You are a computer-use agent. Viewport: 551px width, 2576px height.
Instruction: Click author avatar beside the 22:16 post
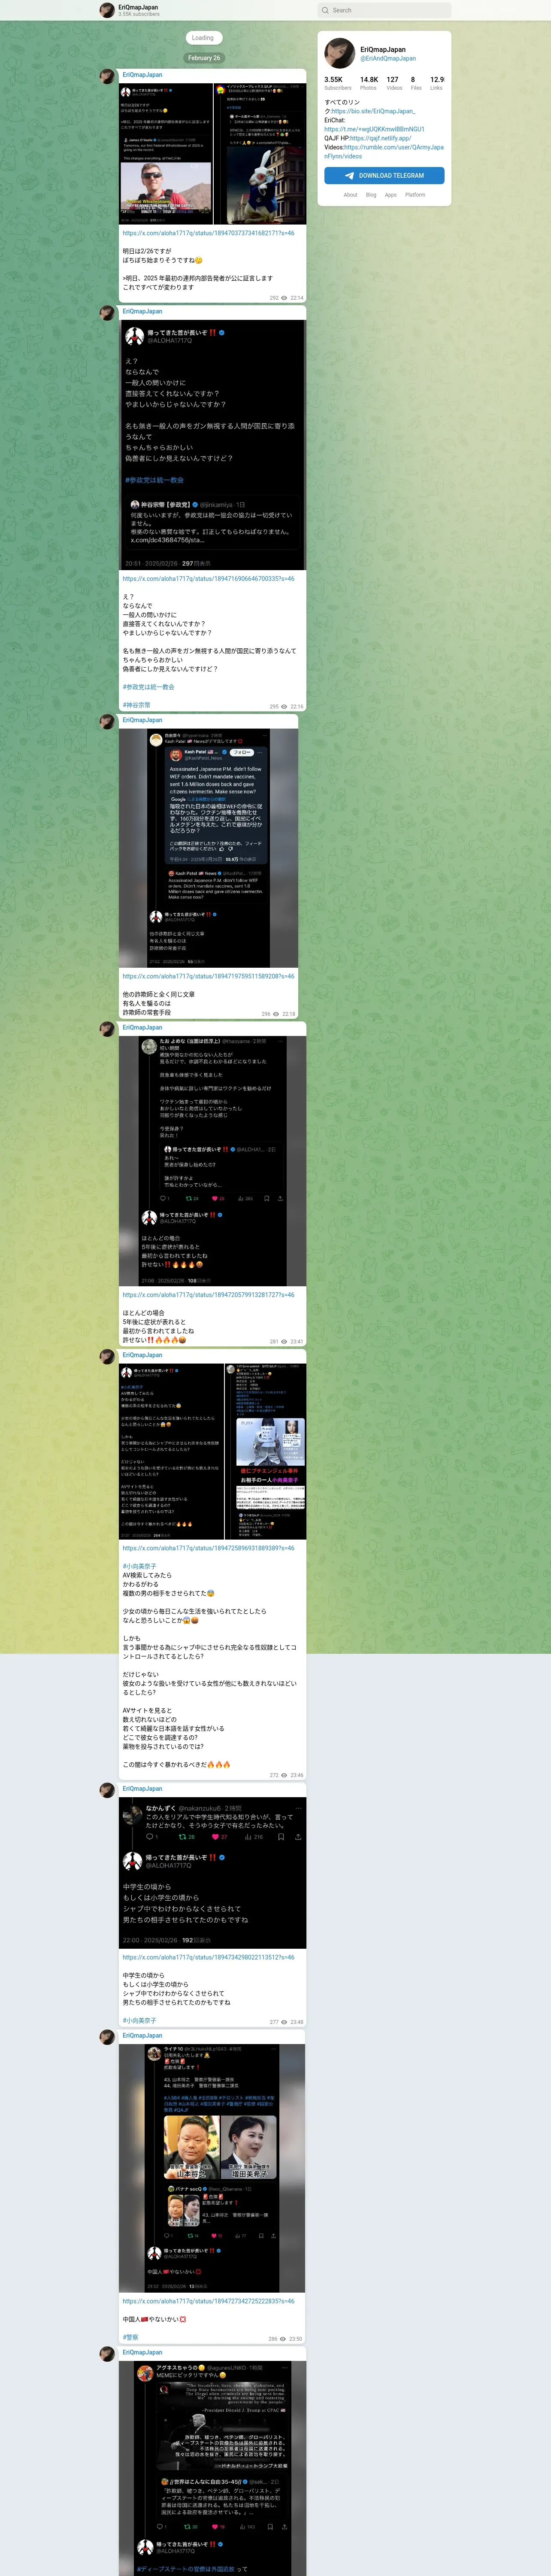tap(107, 312)
